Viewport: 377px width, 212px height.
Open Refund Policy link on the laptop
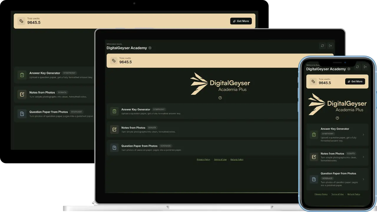tap(237, 159)
